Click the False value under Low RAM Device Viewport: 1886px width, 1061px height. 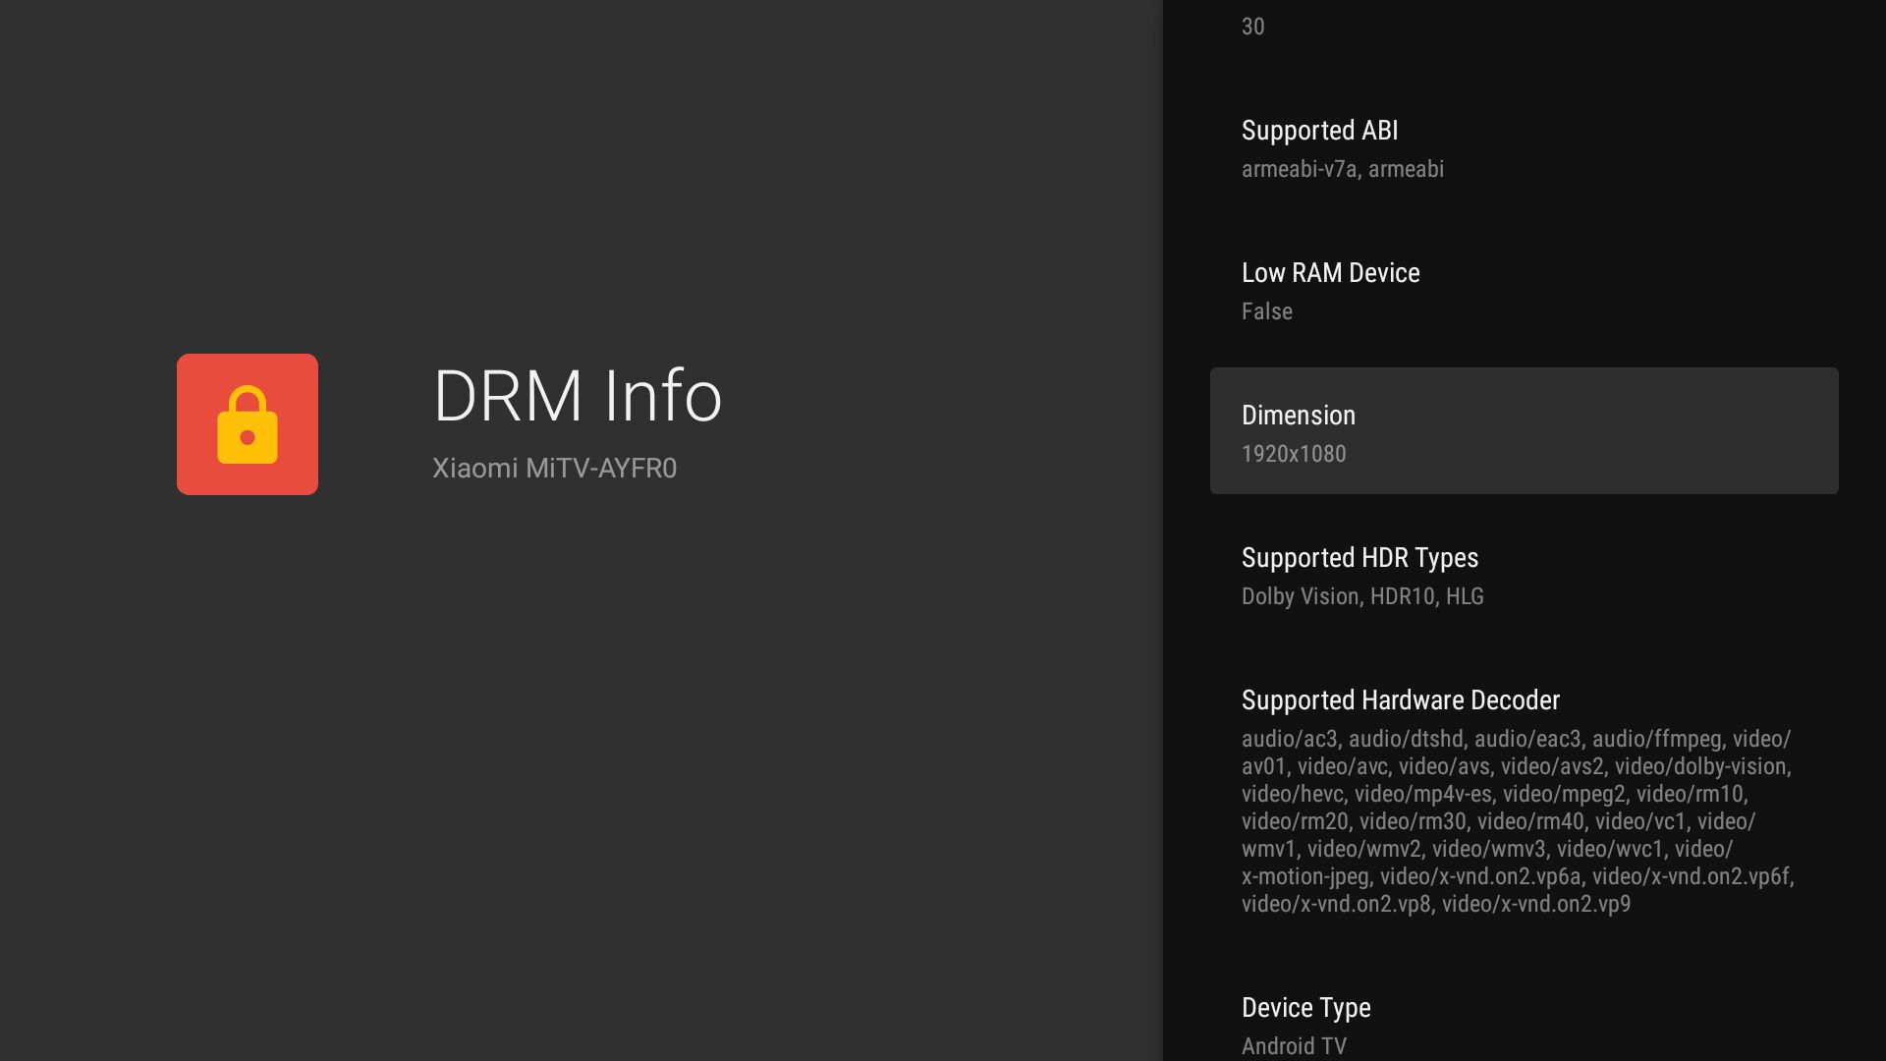1267,311
